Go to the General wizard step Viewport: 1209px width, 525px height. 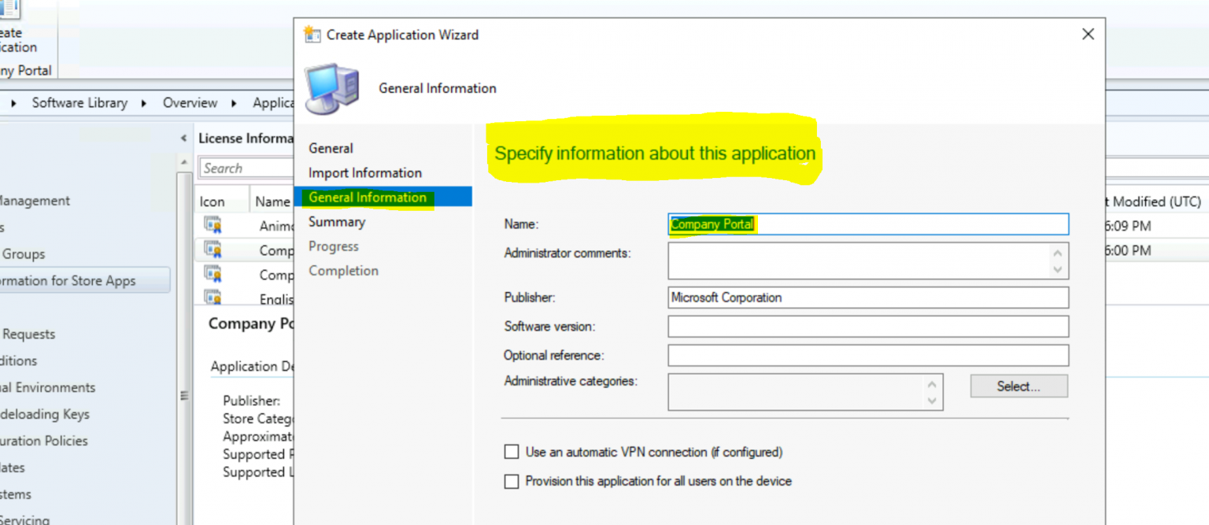click(331, 148)
